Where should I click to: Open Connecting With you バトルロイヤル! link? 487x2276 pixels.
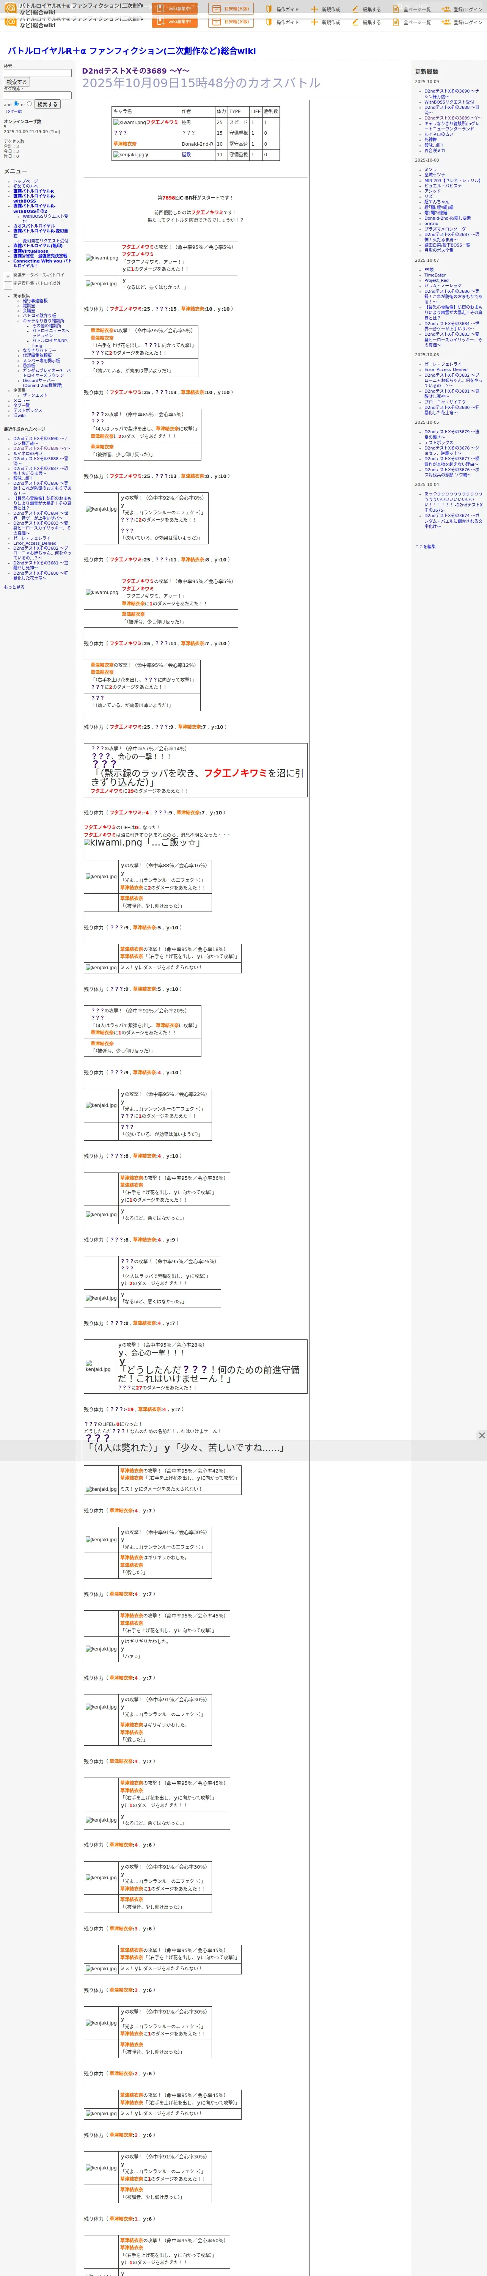pyautogui.click(x=42, y=263)
